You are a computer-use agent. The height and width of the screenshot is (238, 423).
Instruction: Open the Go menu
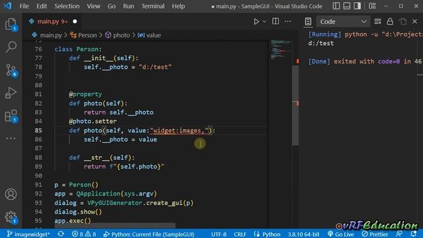(112, 6)
